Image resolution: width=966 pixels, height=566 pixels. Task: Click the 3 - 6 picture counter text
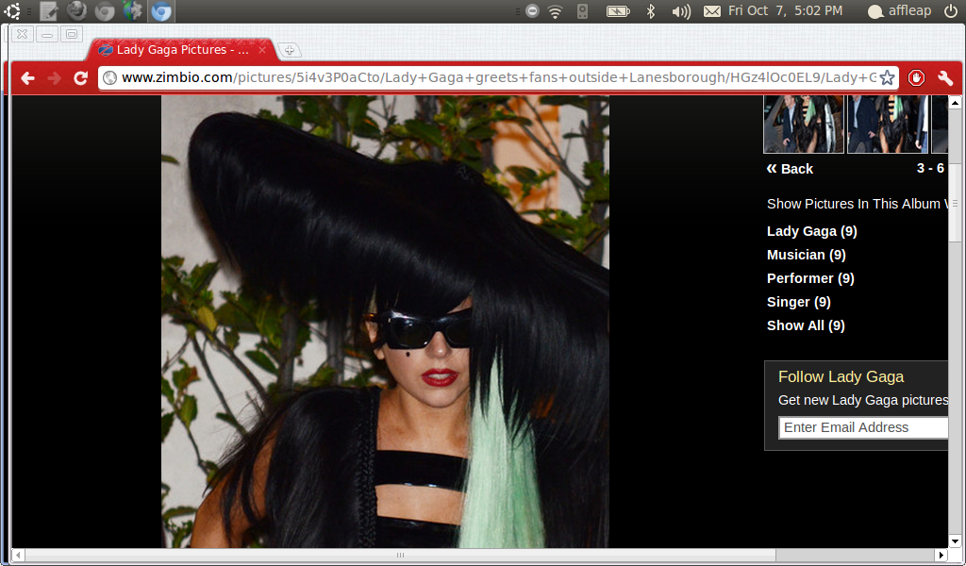[x=930, y=168]
